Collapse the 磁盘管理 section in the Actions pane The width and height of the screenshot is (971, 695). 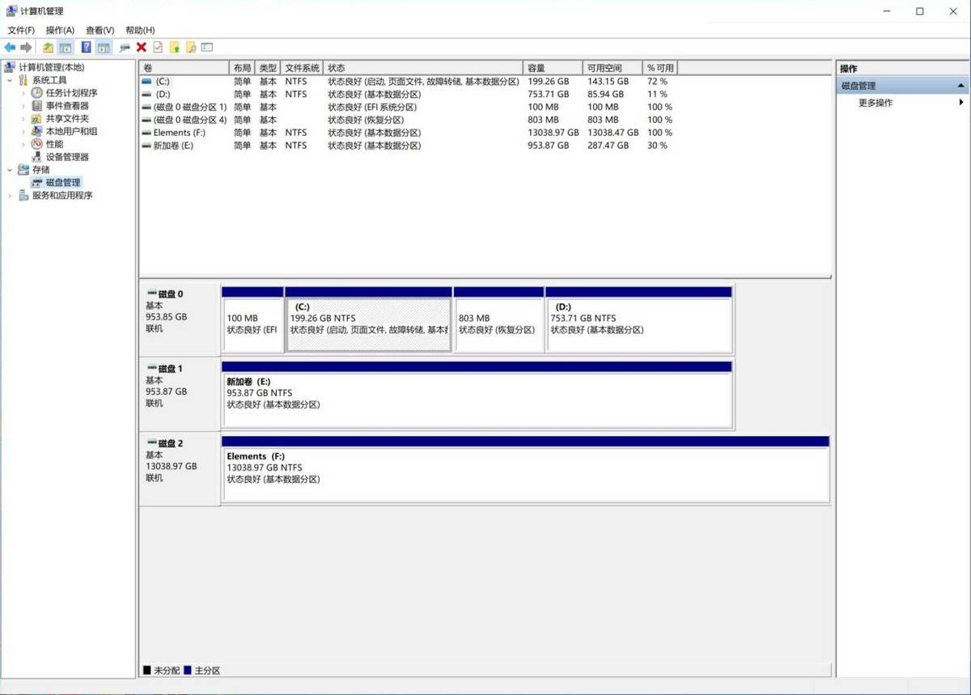961,85
